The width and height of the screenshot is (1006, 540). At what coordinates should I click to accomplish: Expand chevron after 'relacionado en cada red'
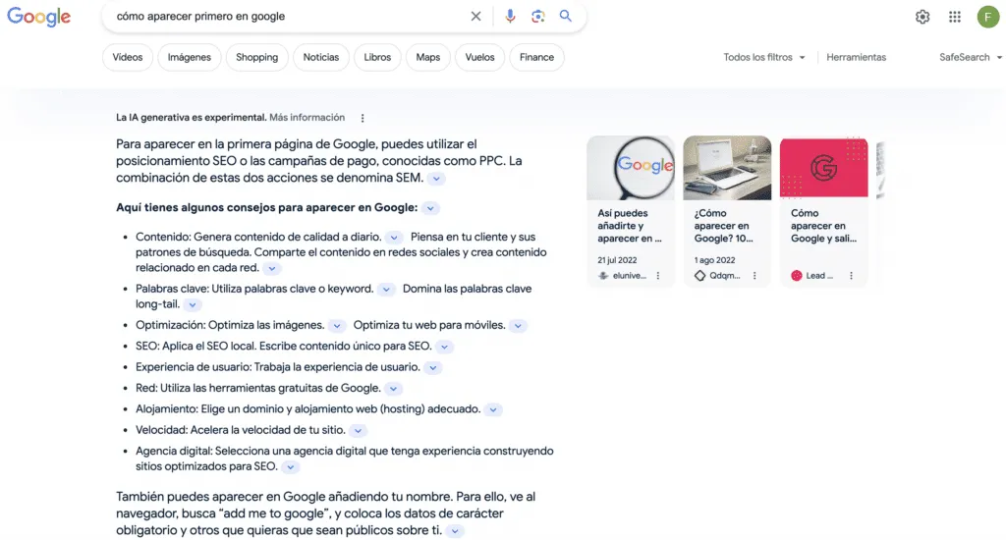[272, 268]
